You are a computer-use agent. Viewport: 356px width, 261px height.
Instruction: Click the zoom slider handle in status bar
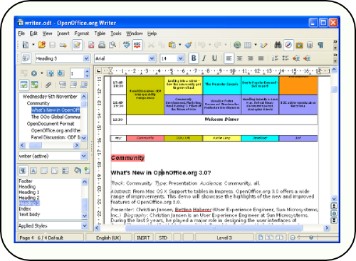coord(311,238)
